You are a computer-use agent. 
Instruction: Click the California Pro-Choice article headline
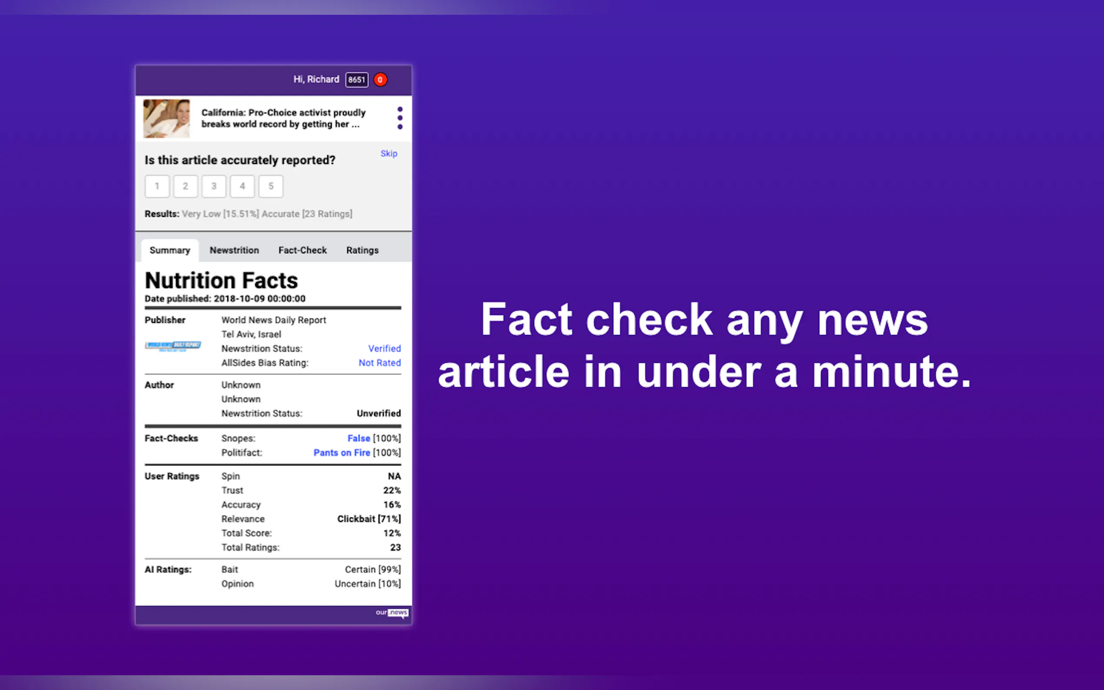[283, 118]
